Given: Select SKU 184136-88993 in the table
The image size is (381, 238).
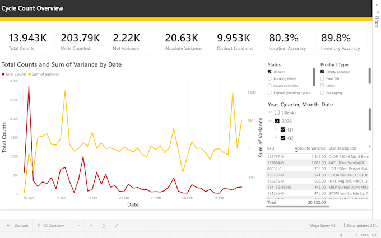Looking at the screenshot, I should coord(280,187).
